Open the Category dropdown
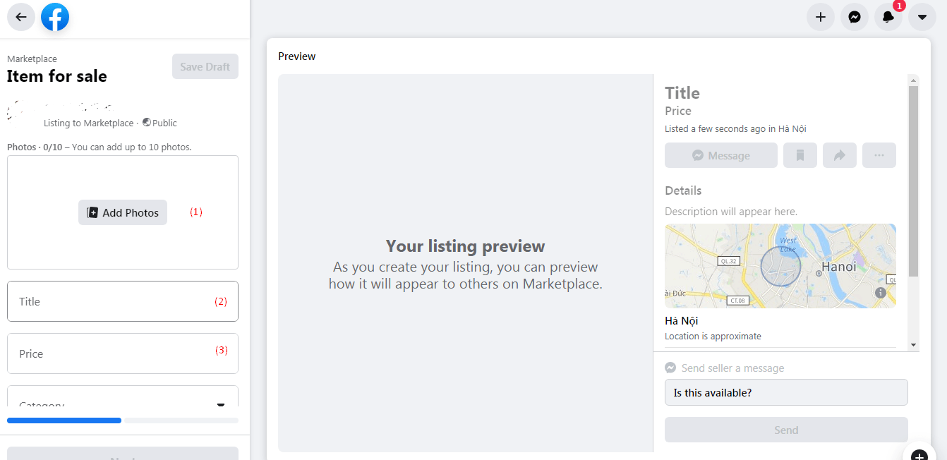 (123, 397)
